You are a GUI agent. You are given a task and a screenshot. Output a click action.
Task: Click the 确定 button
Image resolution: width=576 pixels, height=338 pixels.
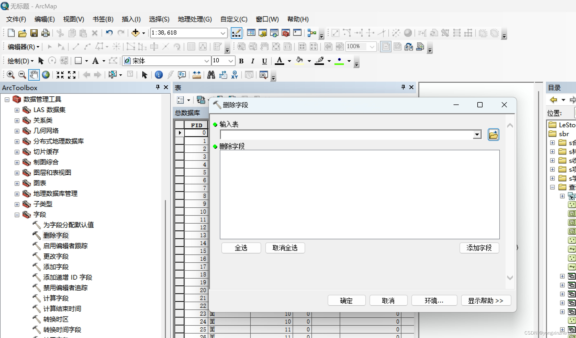coord(346,301)
